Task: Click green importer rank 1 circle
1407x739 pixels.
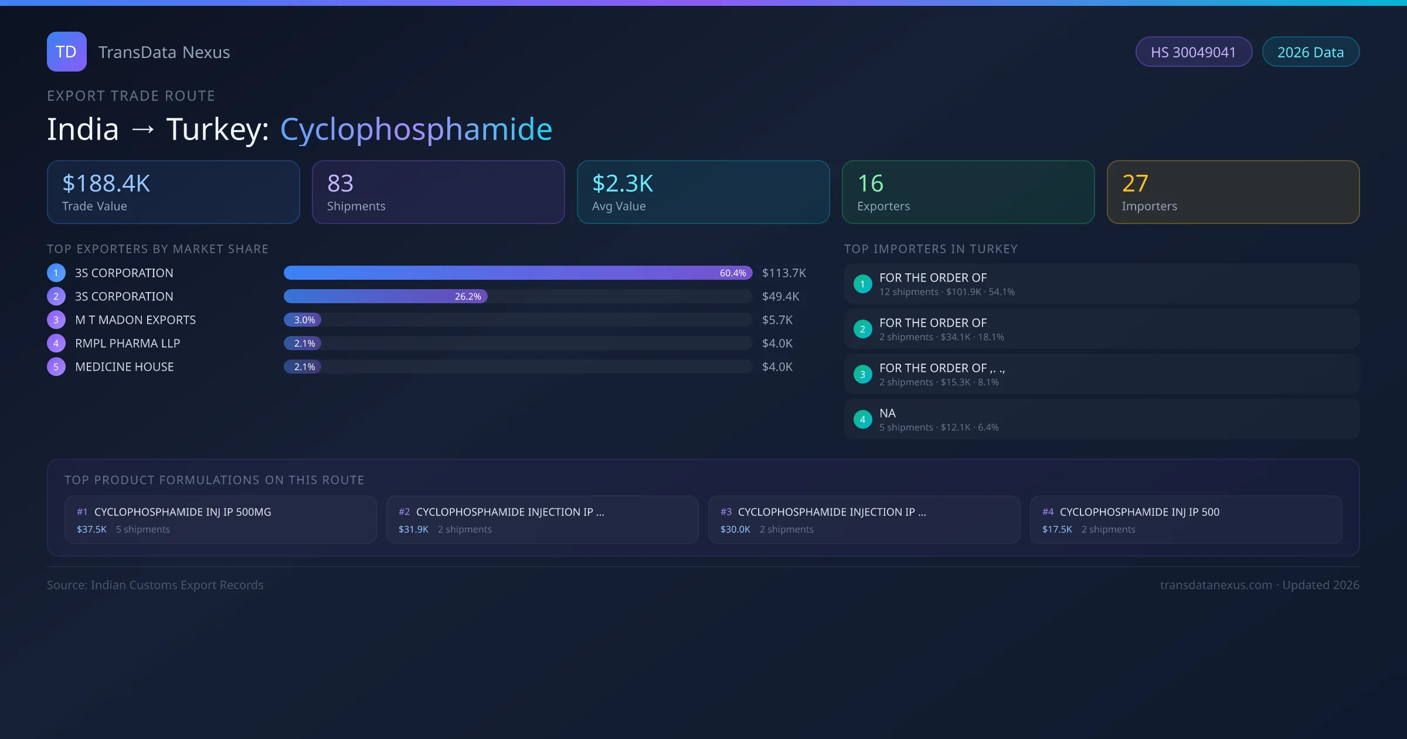Action: coord(862,284)
